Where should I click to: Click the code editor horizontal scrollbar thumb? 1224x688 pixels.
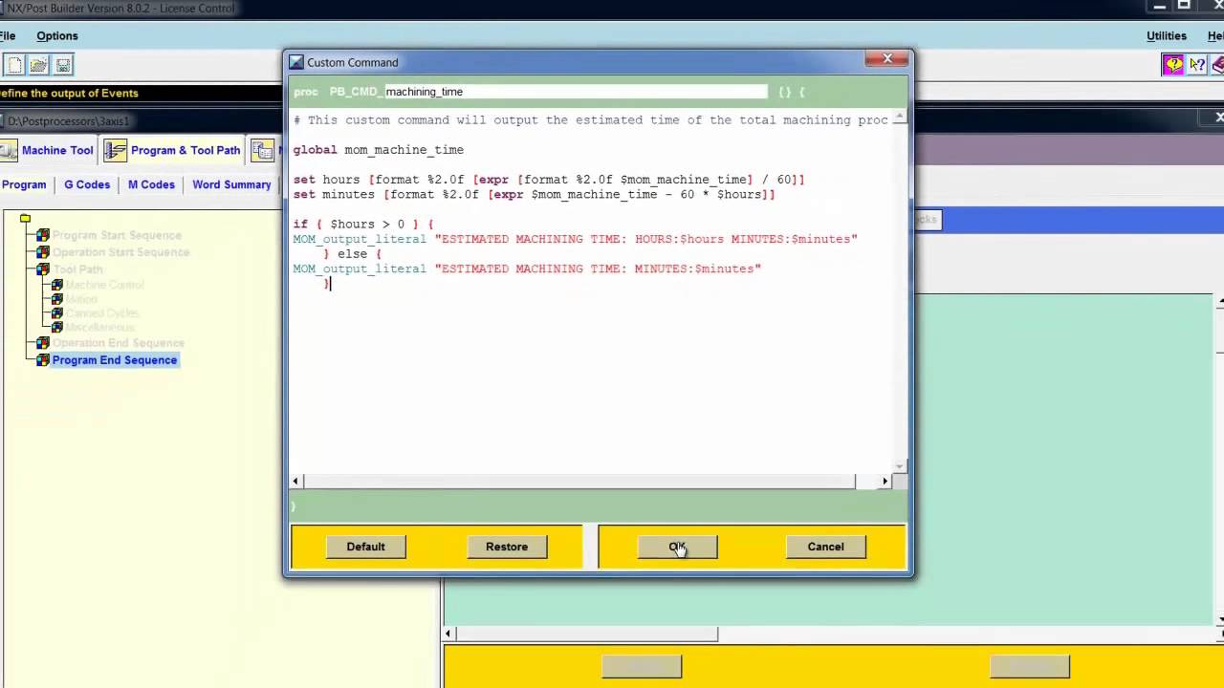click(579, 482)
